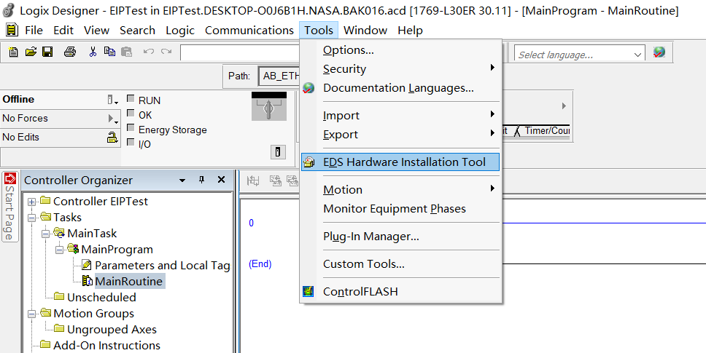The image size is (706, 353).
Task: Click the toolbar search input field
Action: coord(239,52)
